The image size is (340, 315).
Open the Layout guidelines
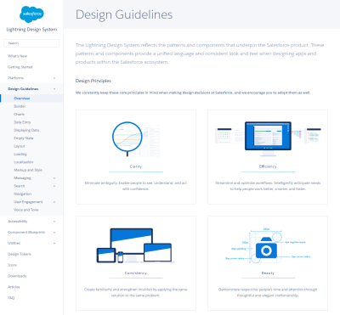[20, 146]
